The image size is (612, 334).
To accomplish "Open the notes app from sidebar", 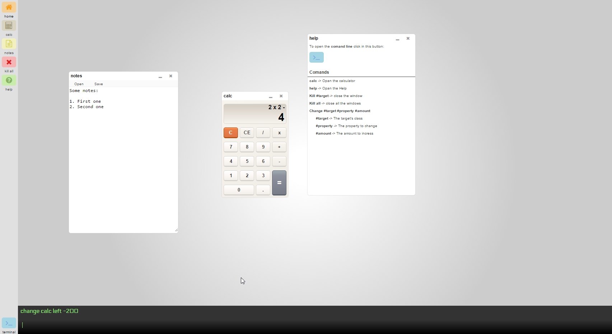I will (x=9, y=44).
